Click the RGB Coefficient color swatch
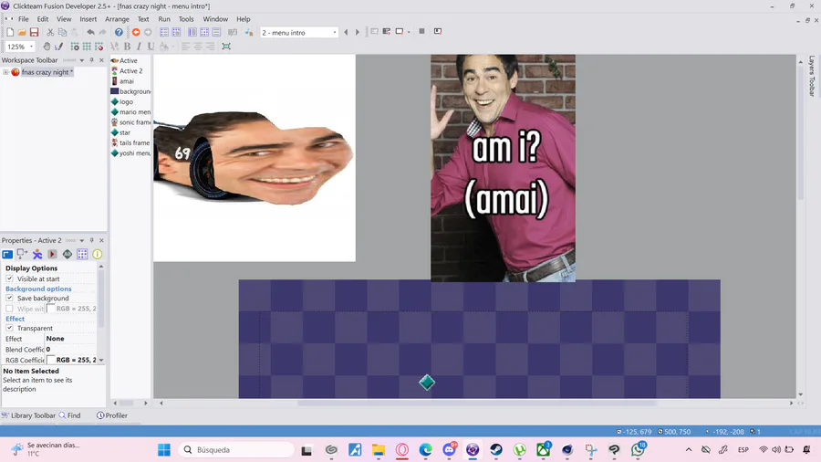821x462 pixels. pos(51,360)
